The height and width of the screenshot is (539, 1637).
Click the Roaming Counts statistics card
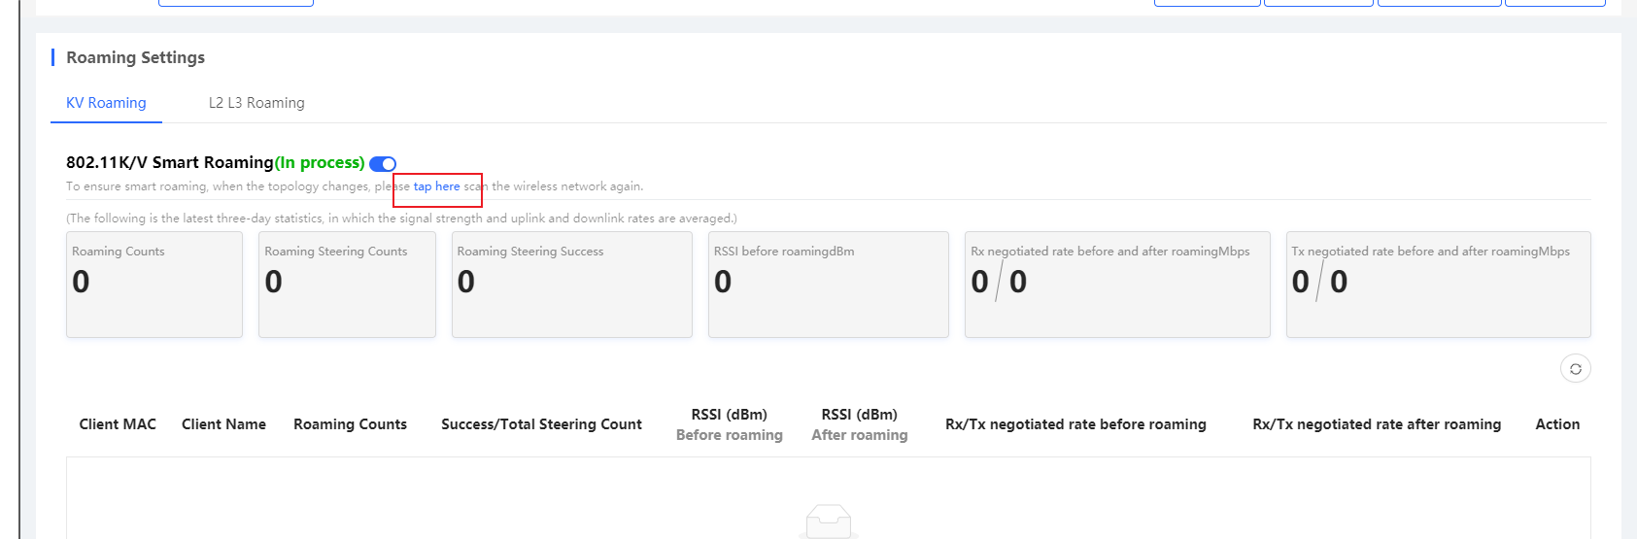(154, 285)
